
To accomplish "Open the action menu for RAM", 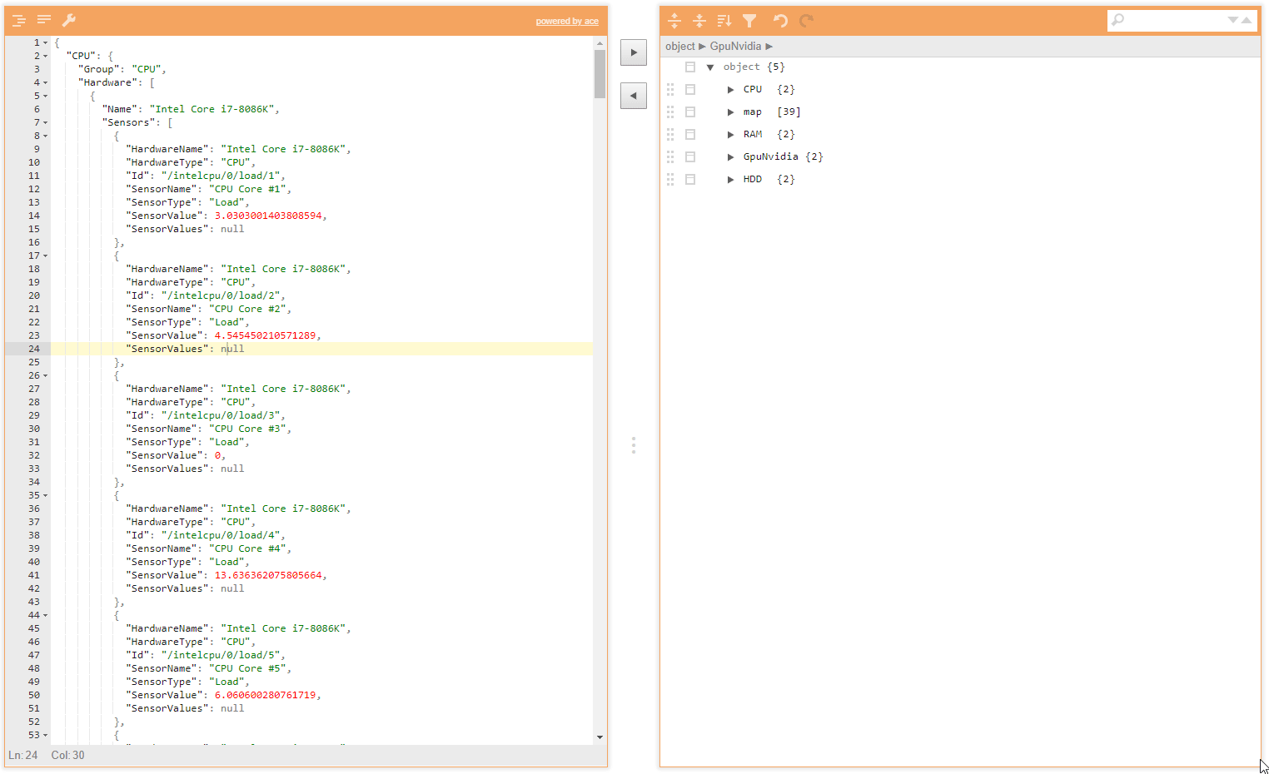I will pos(690,134).
